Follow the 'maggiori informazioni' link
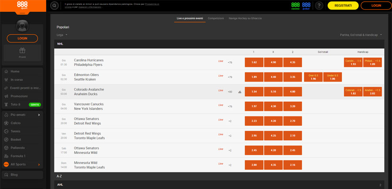 [x=91, y=7]
